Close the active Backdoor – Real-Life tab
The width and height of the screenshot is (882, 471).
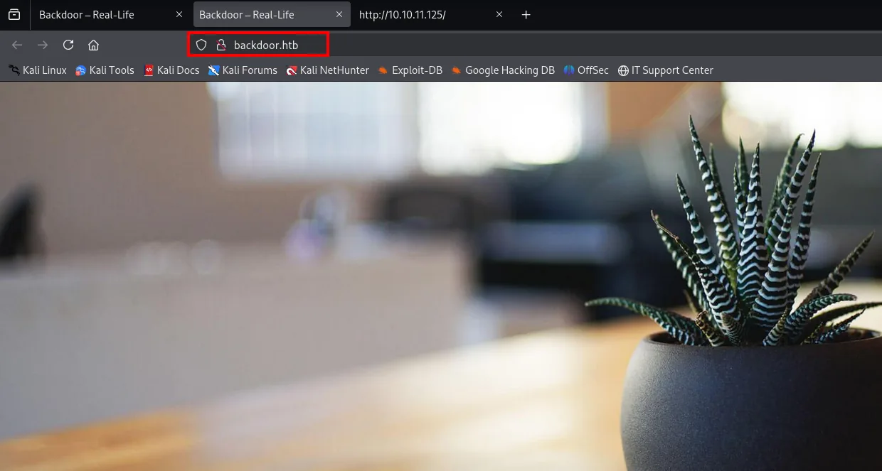[x=339, y=14]
